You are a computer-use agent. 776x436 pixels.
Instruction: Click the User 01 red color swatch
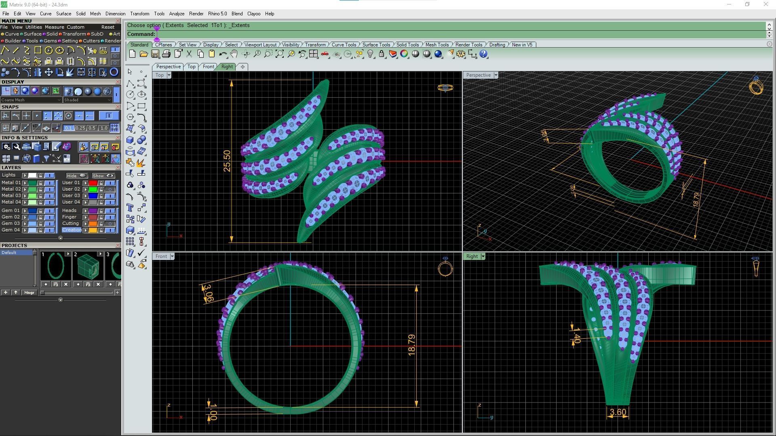93,183
